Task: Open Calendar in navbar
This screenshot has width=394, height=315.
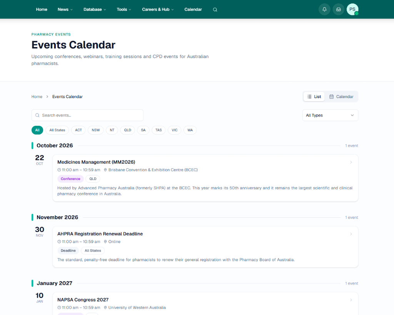Action: point(193,10)
